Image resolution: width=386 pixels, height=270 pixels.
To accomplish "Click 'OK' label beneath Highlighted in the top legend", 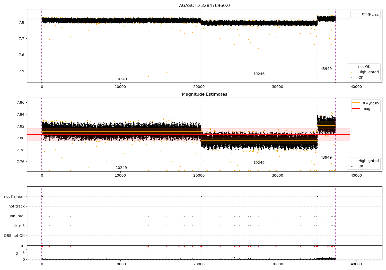I will click(361, 78).
